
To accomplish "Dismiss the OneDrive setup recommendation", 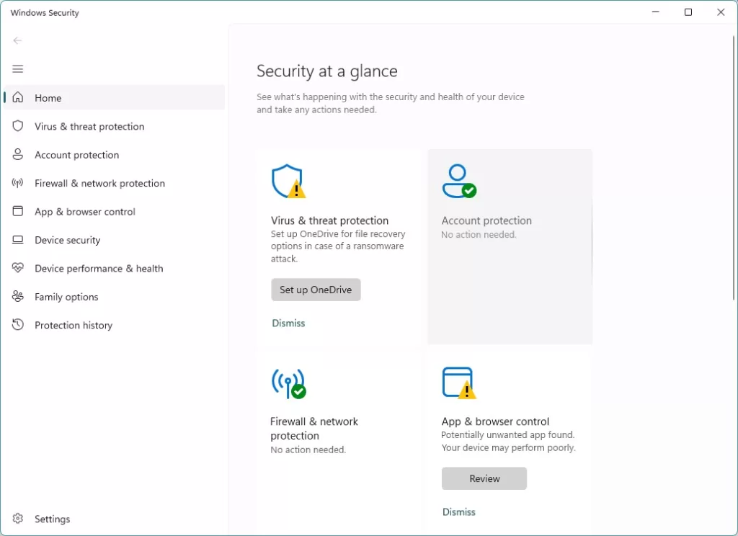I will click(288, 323).
